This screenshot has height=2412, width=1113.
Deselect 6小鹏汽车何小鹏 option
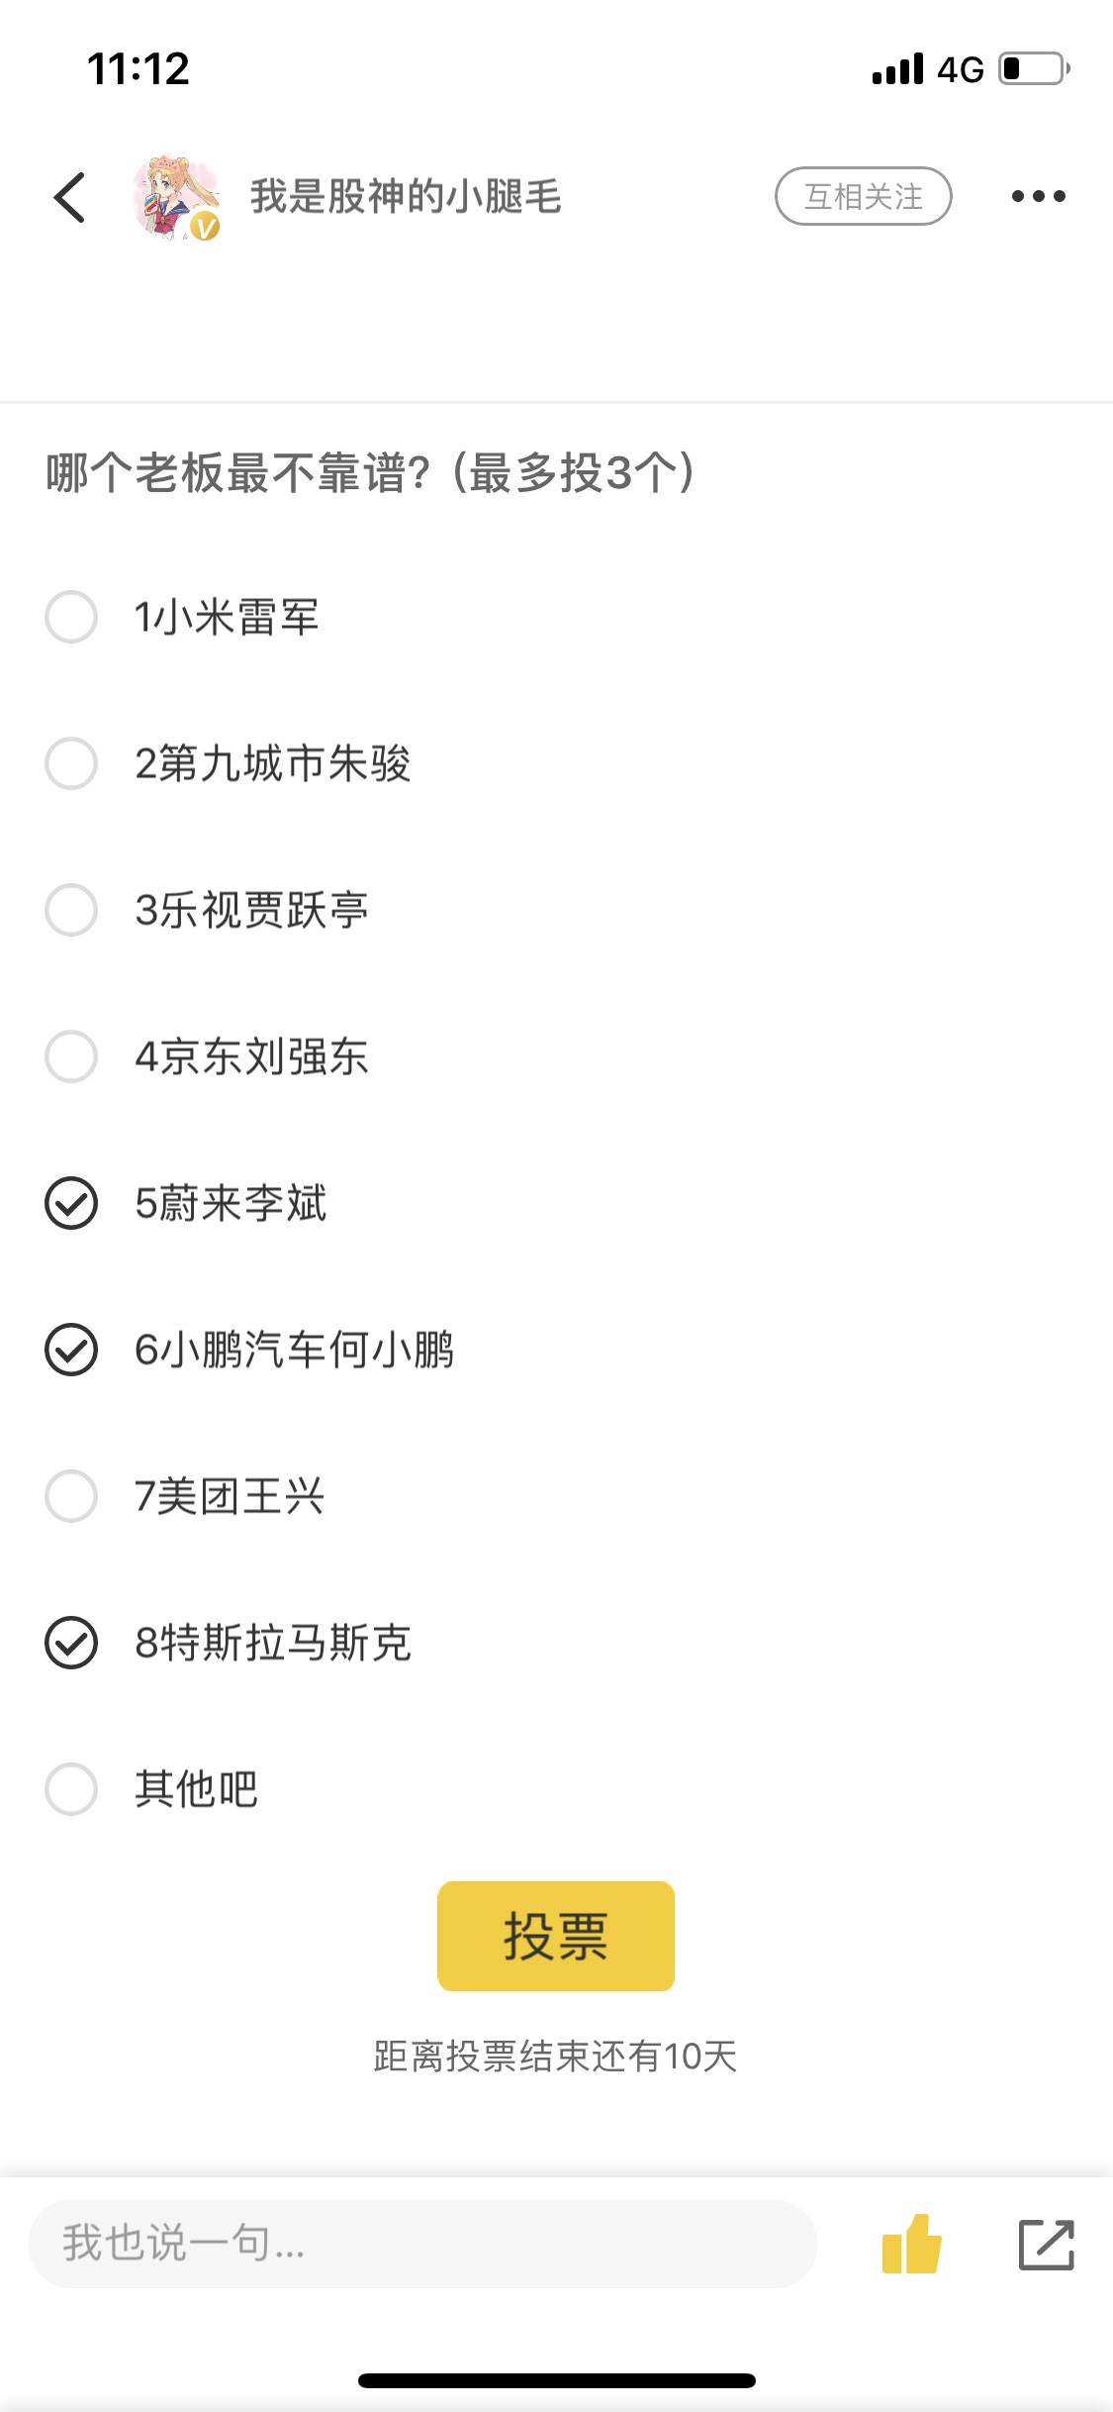tap(71, 1350)
